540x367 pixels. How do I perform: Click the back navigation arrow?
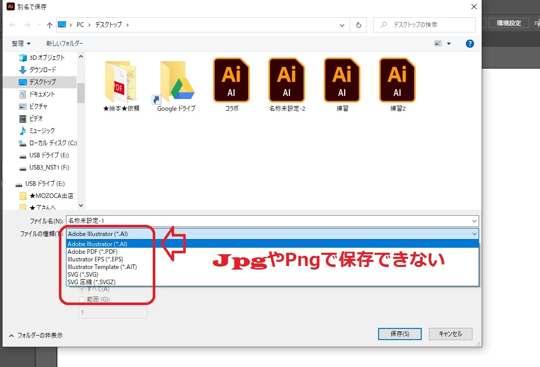tap(12, 25)
